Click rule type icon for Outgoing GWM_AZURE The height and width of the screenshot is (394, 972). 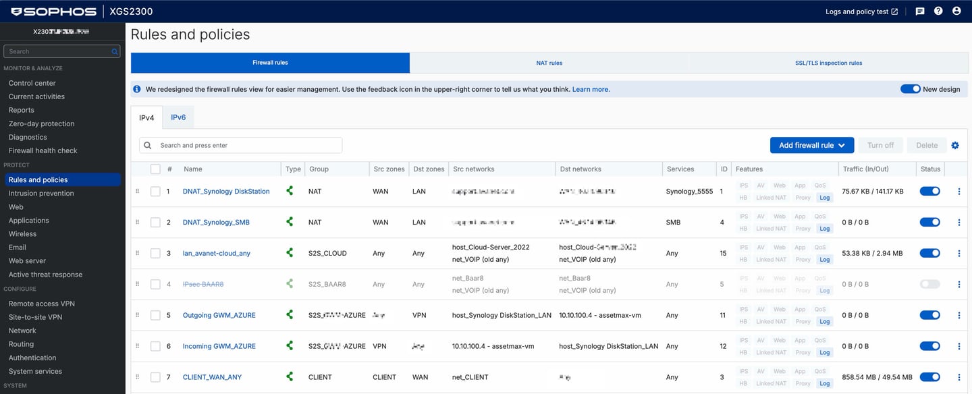[x=290, y=315]
